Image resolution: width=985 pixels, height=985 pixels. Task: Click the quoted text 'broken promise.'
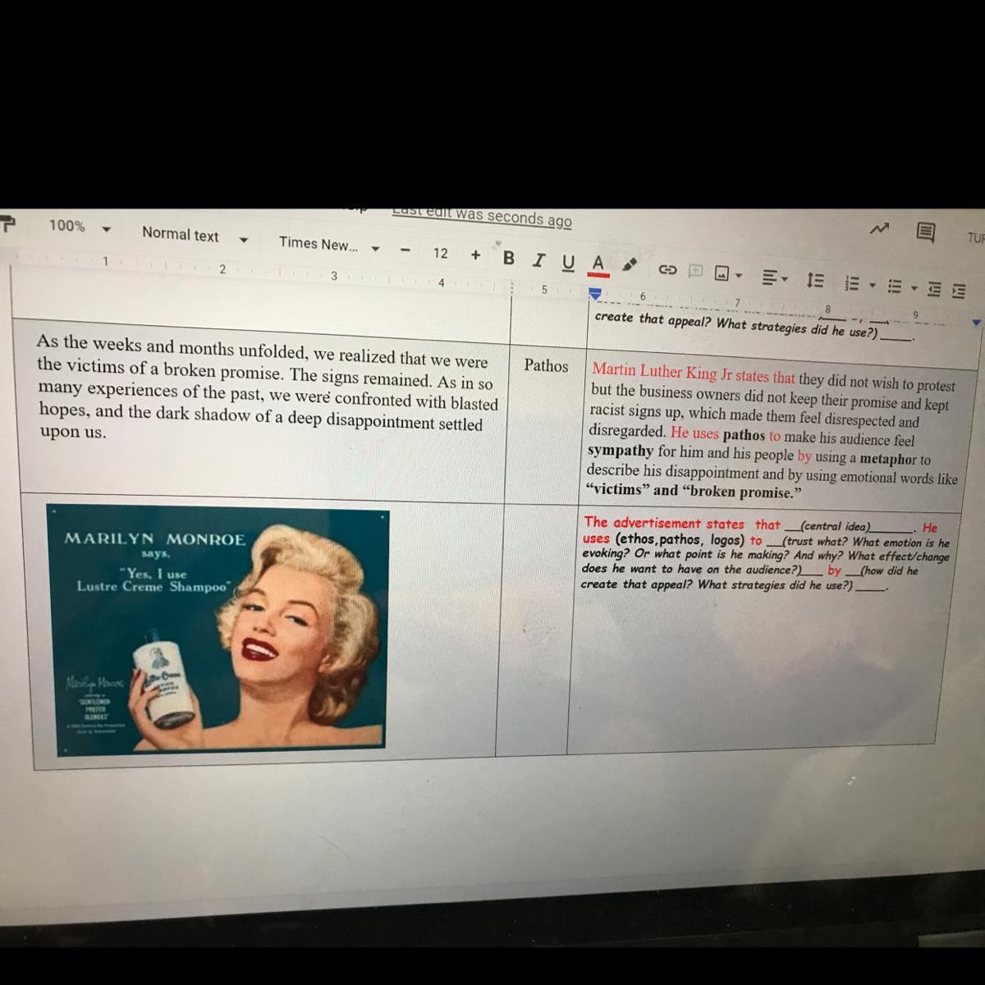click(741, 492)
